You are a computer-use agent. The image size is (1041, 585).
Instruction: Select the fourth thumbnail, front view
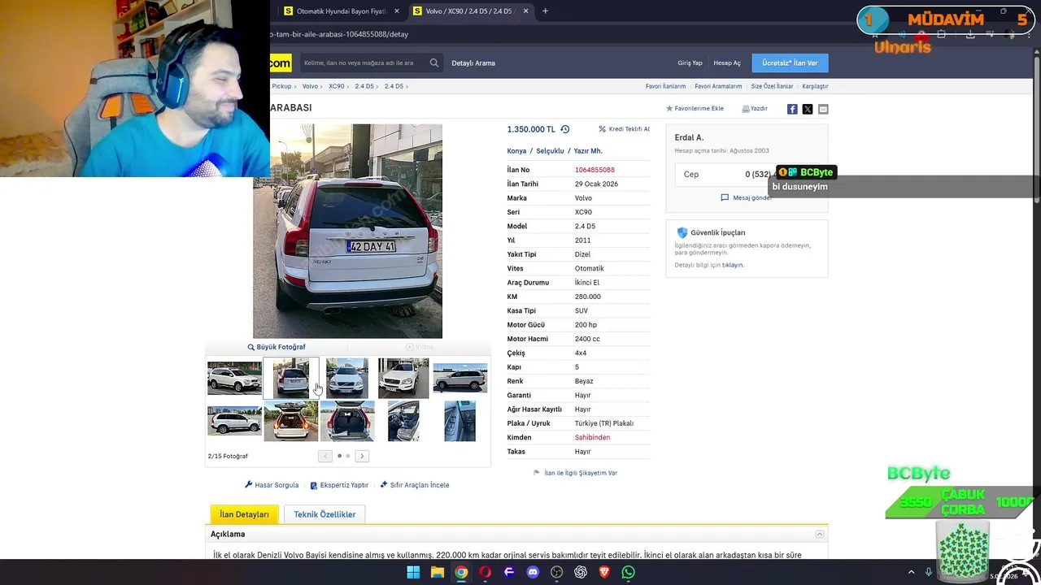pos(403,378)
